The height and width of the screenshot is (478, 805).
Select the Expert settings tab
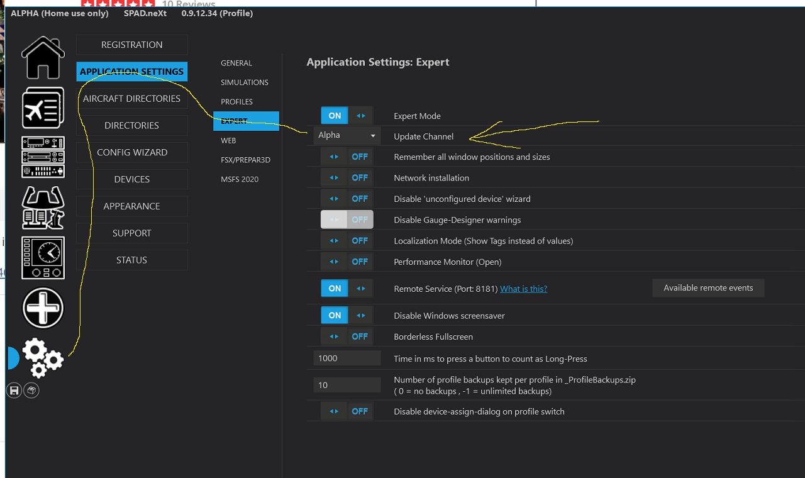coord(246,121)
